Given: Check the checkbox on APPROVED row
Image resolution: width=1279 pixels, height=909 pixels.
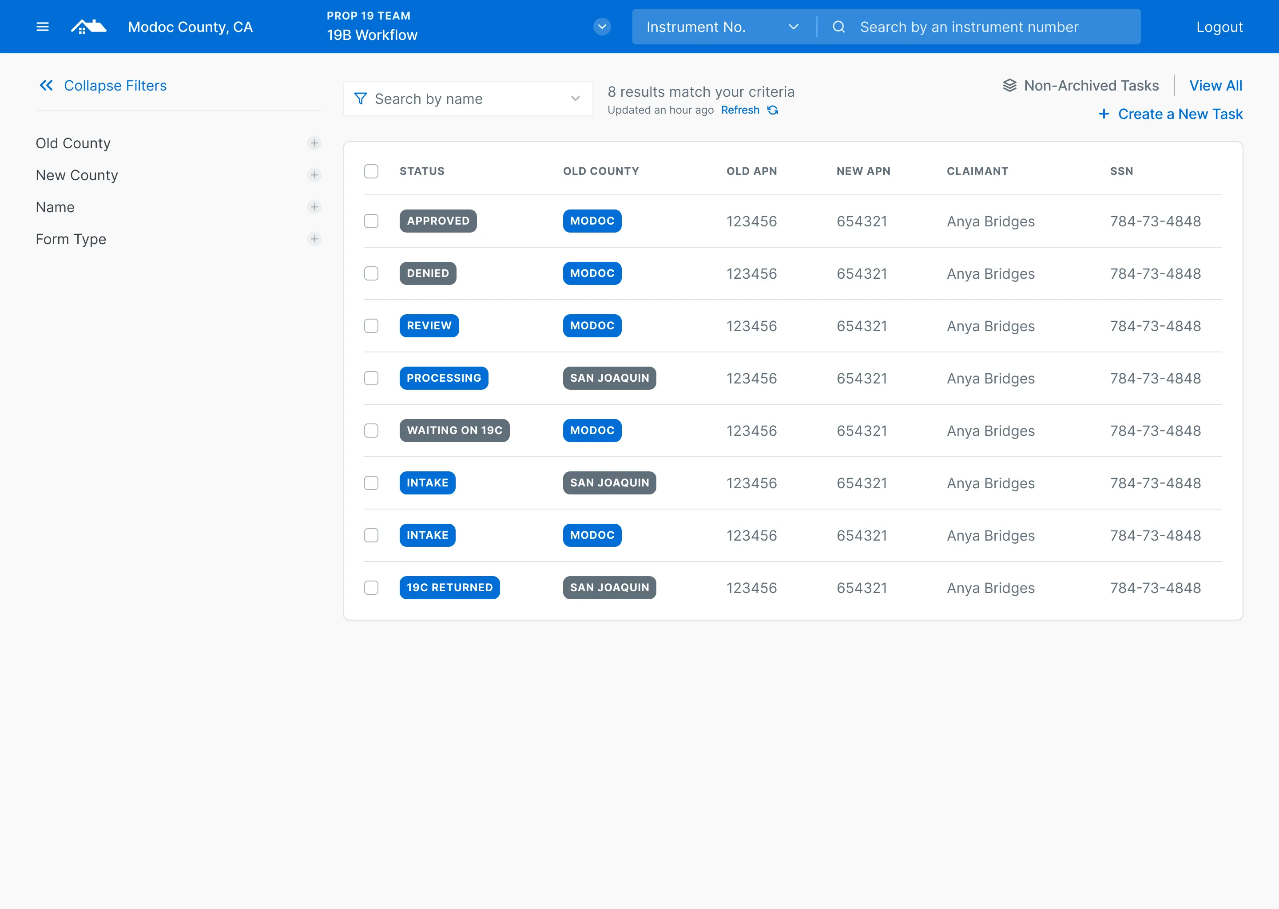Looking at the screenshot, I should click(372, 220).
